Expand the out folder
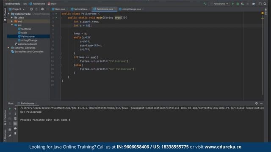271x152 pixels. point(12,22)
